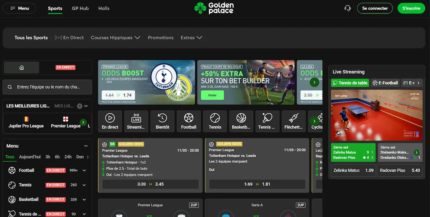Expand the Tennis de table category
This screenshot has width=430, height=217.
point(84,214)
